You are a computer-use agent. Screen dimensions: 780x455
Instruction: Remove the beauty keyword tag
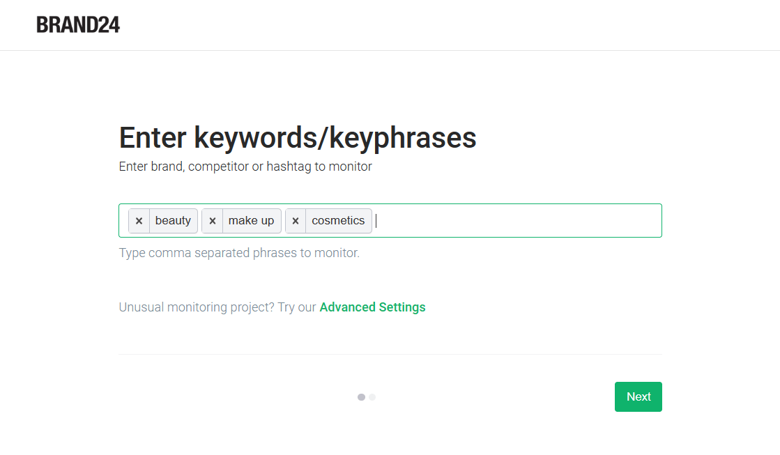(x=139, y=221)
